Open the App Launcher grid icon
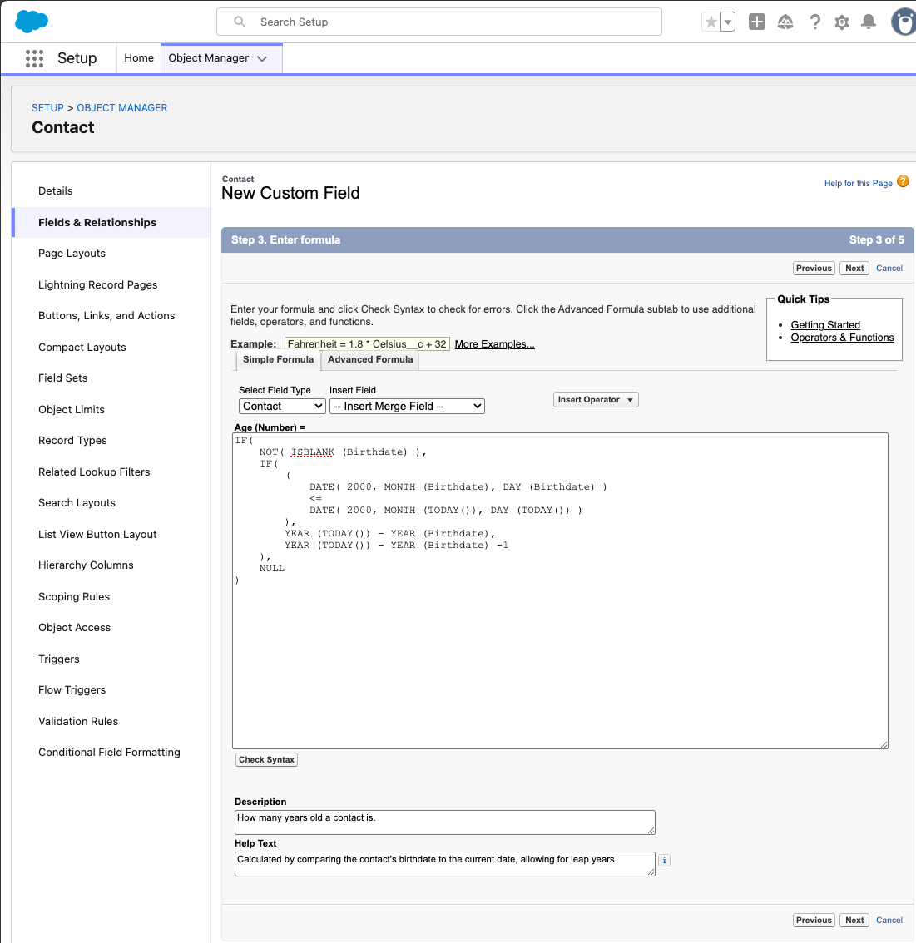 (34, 58)
